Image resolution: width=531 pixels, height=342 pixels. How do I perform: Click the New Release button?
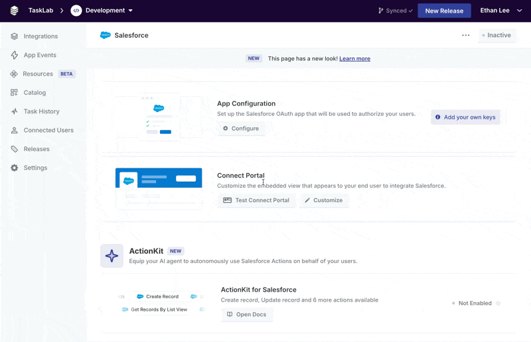[444, 11]
